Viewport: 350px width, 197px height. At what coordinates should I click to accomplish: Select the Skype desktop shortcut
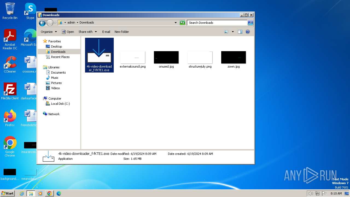point(30,11)
